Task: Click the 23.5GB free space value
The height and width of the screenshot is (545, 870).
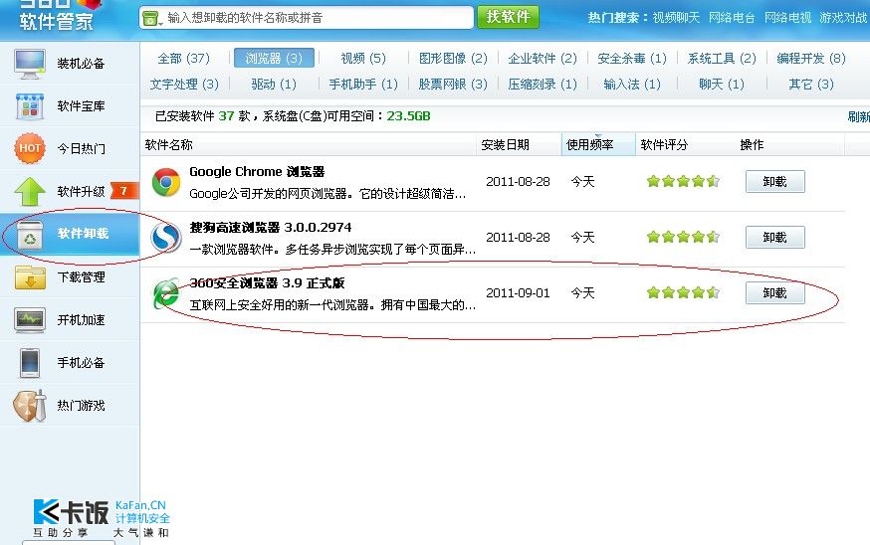Action: coord(408,116)
